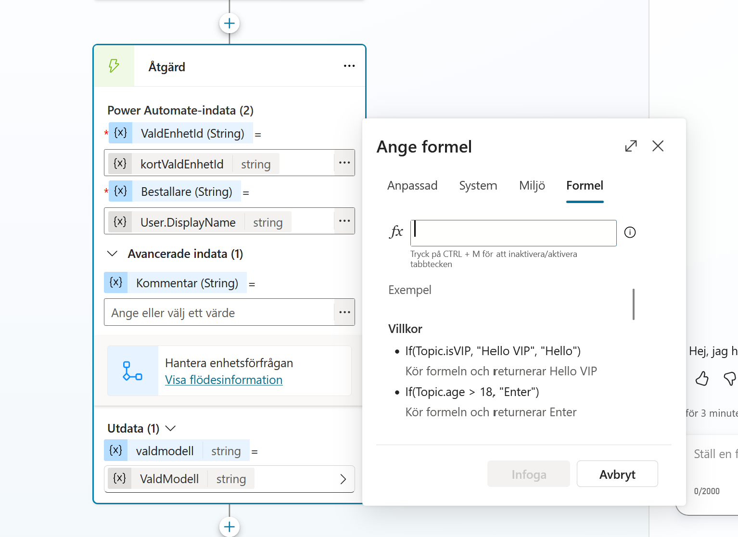Screen dimensions: 738x537
Task: Add a node above the Åtgärd card
Action: [x=229, y=23]
